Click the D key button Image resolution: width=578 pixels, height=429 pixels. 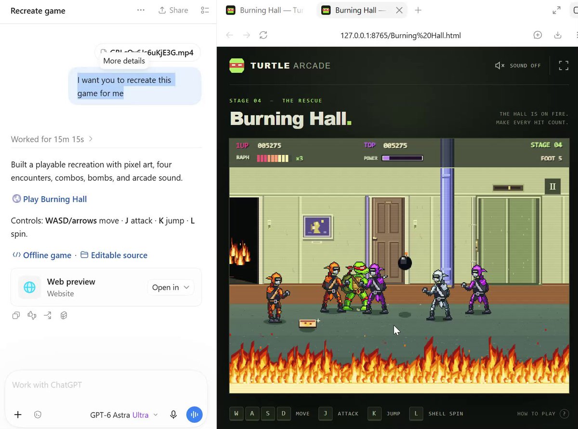coord(283,414)
